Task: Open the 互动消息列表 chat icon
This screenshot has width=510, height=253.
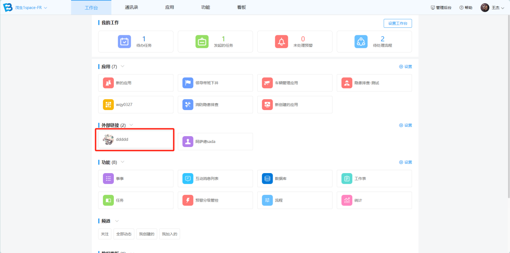Action: 188,178
